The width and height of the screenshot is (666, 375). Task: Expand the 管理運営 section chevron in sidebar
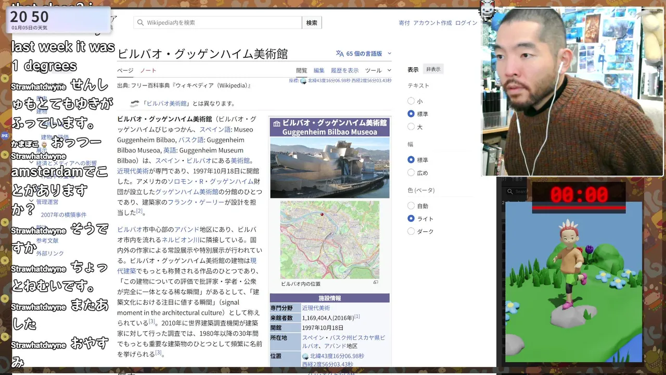click(x=32, y=202)
